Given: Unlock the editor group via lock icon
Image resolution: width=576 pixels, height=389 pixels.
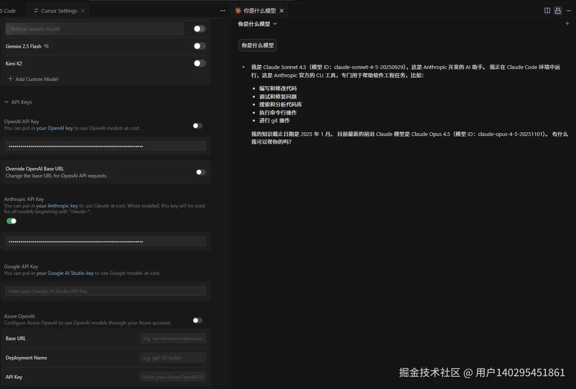Looking at the screenshot, I should coord(558,10).
